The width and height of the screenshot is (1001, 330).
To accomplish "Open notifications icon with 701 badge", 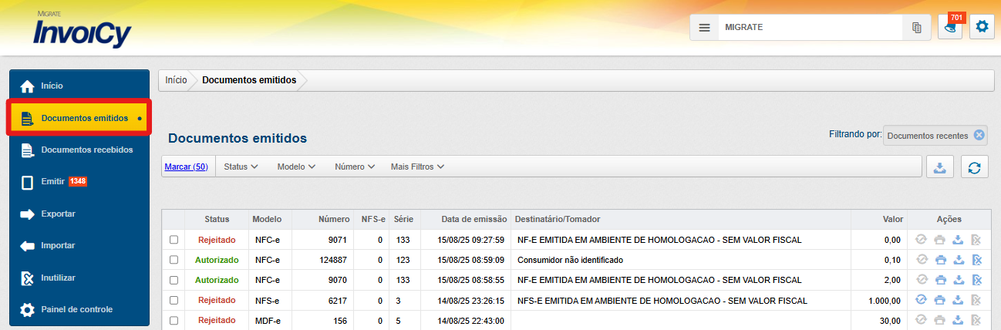I will coord(950,27).
